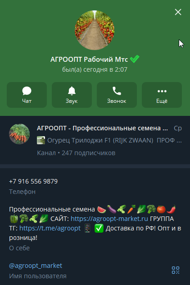Screen dimensions: 190x285
Task: Click the green checkbox emoji in bio
Action: click(99, 228)
